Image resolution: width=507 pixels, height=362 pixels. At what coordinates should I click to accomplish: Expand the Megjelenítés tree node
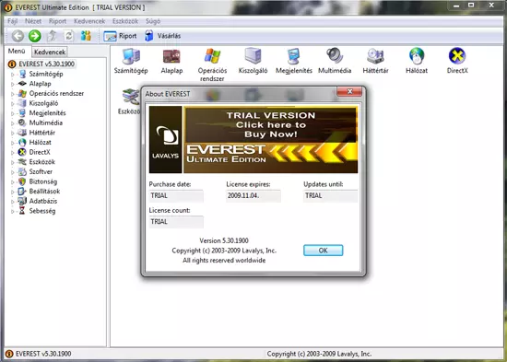click(13, 113)
